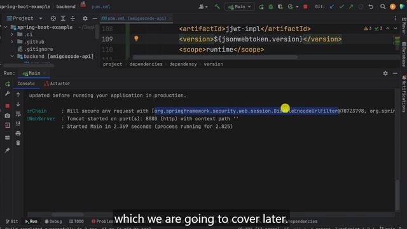
Task: Click the layout icon in Run sidebar
Action: [x=8, y=137]
